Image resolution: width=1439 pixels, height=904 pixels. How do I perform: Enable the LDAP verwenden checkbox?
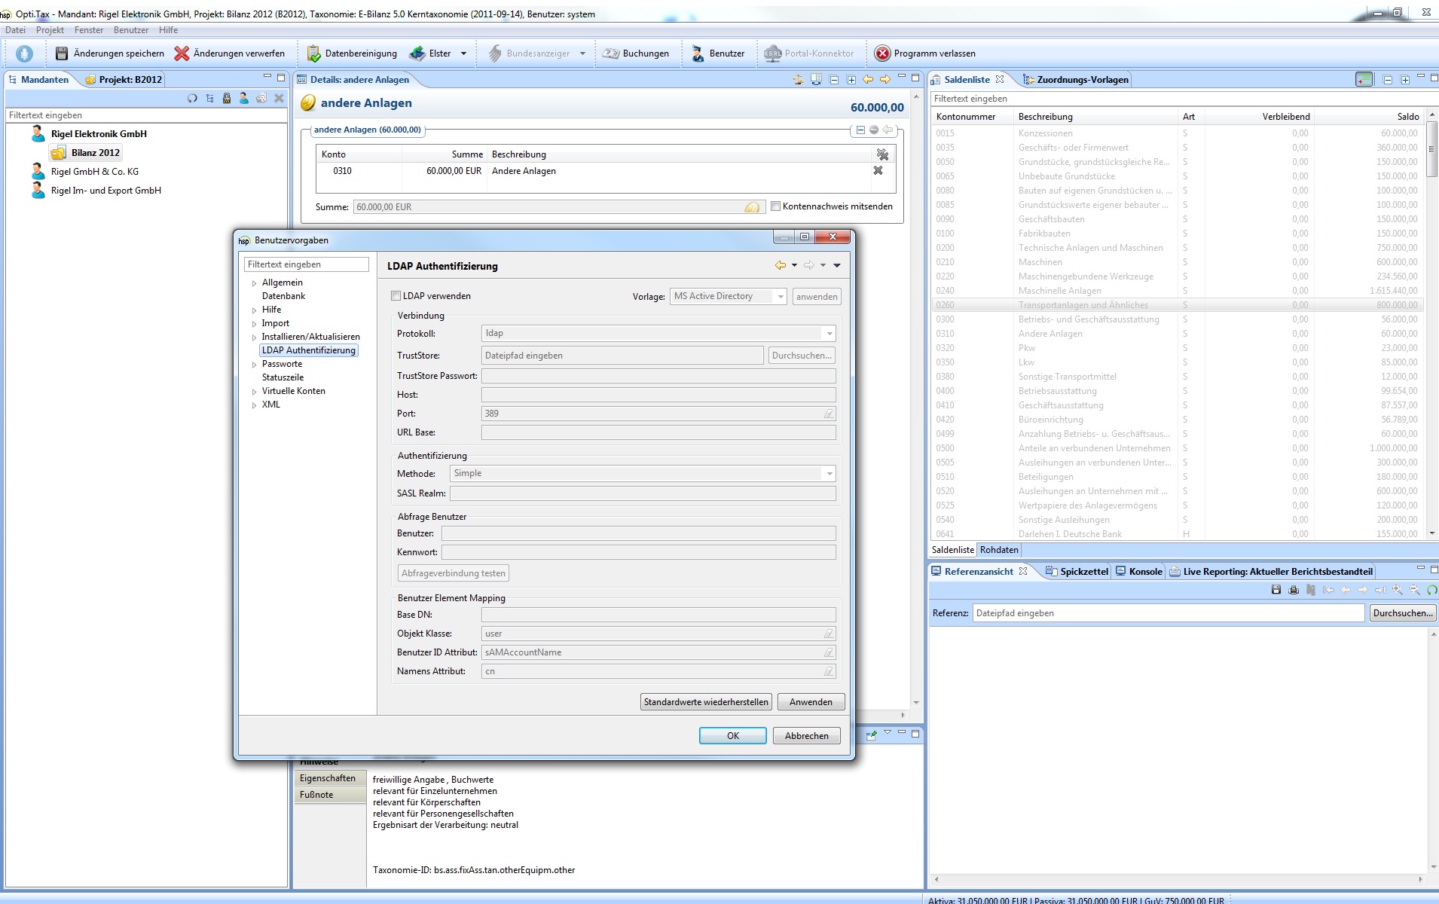(x=396, y=296)
